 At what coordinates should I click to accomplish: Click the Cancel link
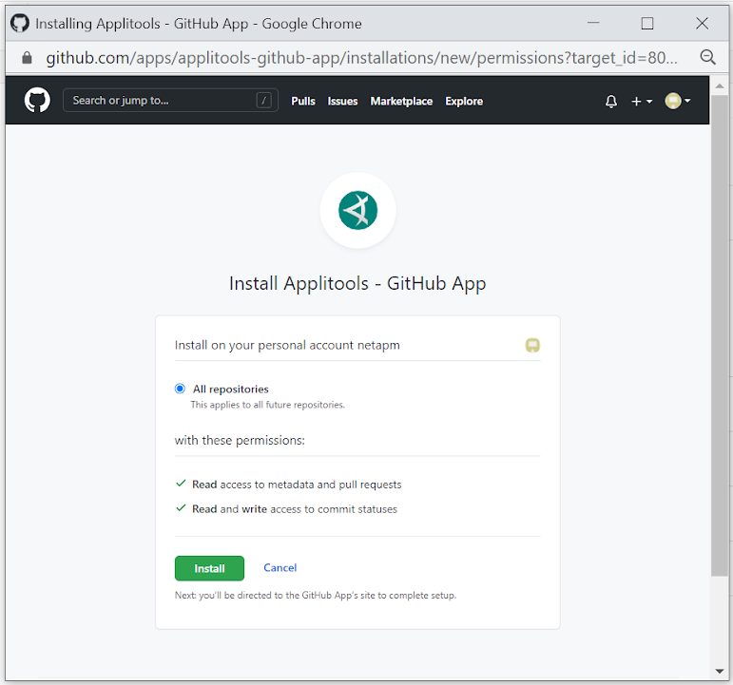coord(280,568)
